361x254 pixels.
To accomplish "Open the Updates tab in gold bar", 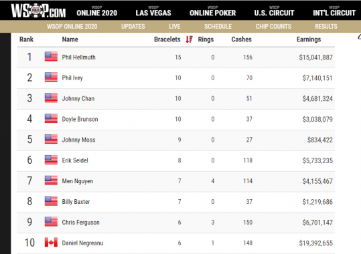I will click(x=133, y=27).
